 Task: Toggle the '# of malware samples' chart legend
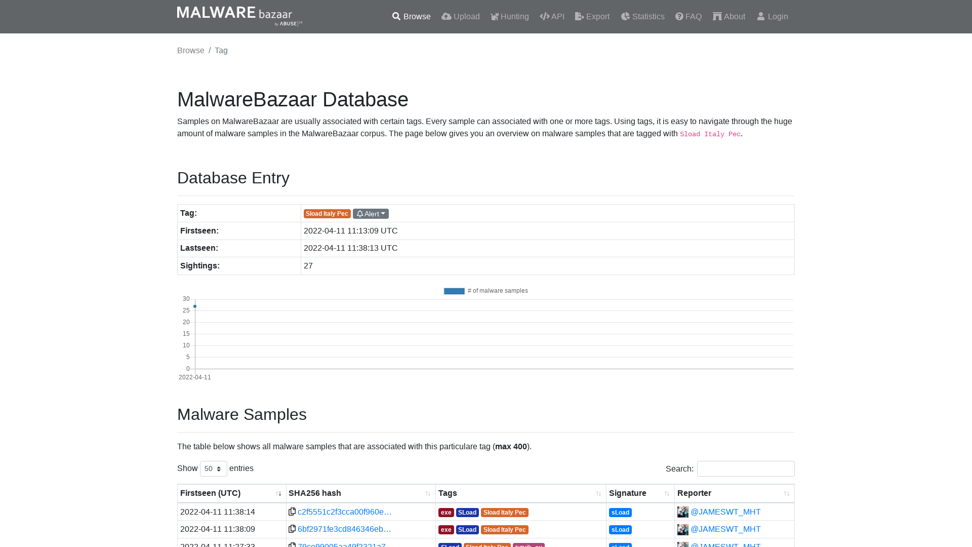[x=485, y=291]
